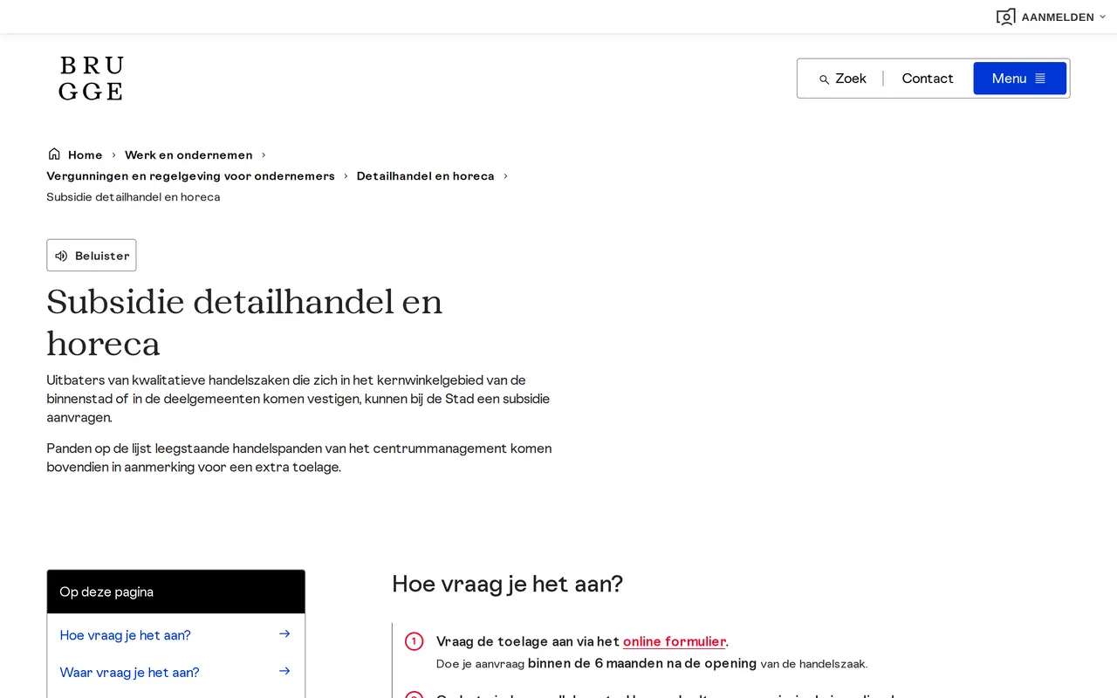The width and height of the screenshot is (1117, 698).
Task: Open Detailhandel en horeca breadcrumb
Action: click(x=425, y=175)
